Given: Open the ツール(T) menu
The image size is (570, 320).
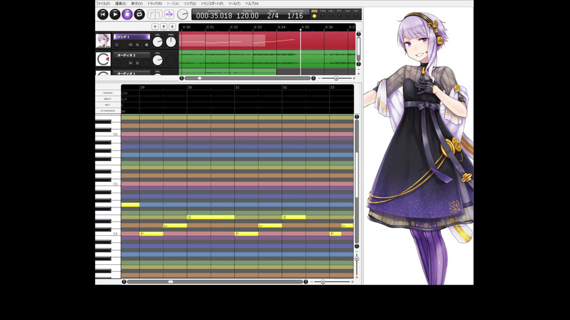Looking at the screenshot, I should click(234, 4).
